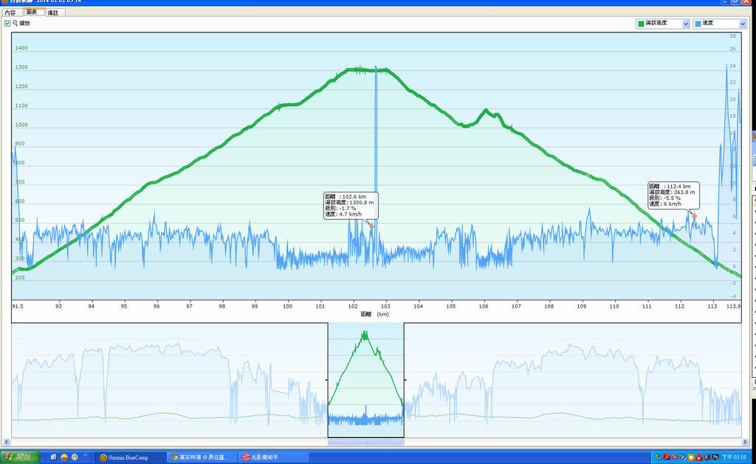Click the 1300 elevation axis label

pos(21,67)
